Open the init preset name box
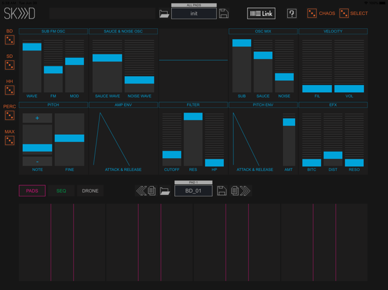388x290 pixels. (194, 14)
